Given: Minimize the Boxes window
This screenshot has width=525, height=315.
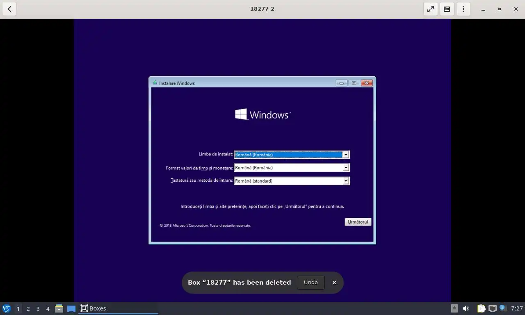Looking at the screenshot, I should point(483,9).
